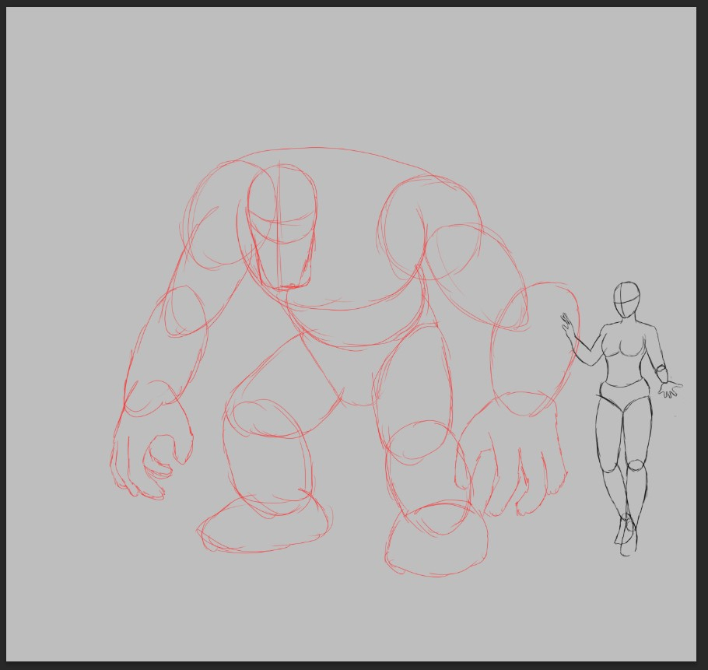Click the black human figure's head

tap(626, 300)
